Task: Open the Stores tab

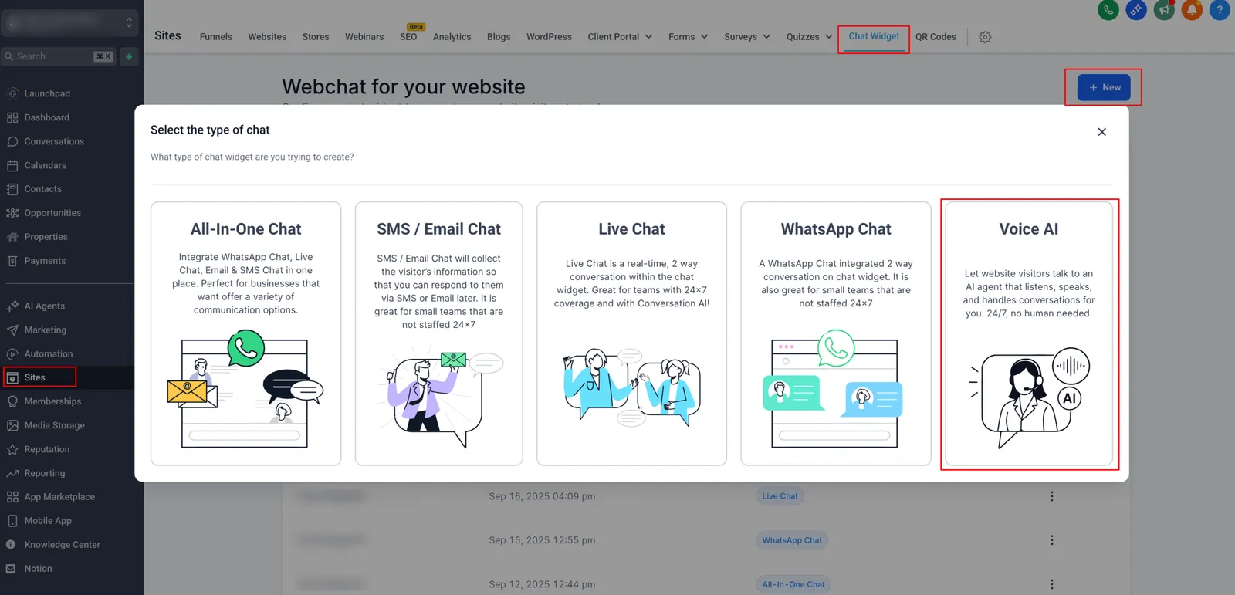Action: click(316, 37)
